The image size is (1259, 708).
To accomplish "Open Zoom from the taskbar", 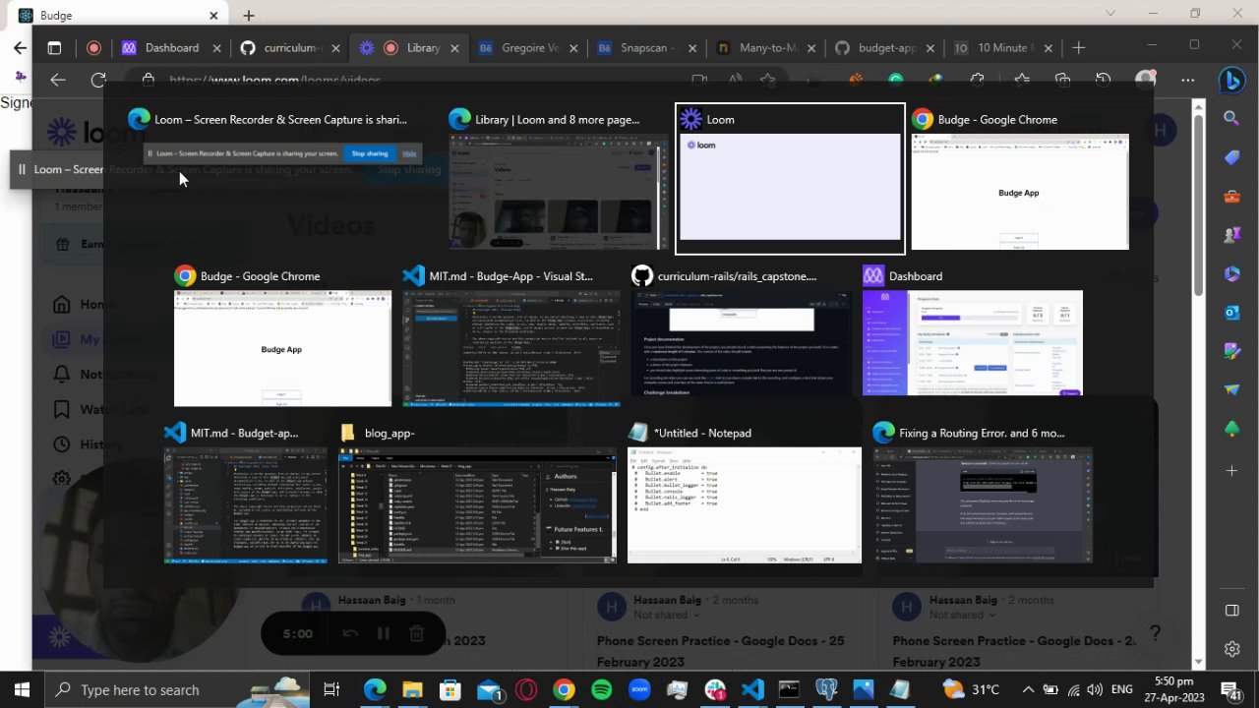I will click(x=639, y=689).
